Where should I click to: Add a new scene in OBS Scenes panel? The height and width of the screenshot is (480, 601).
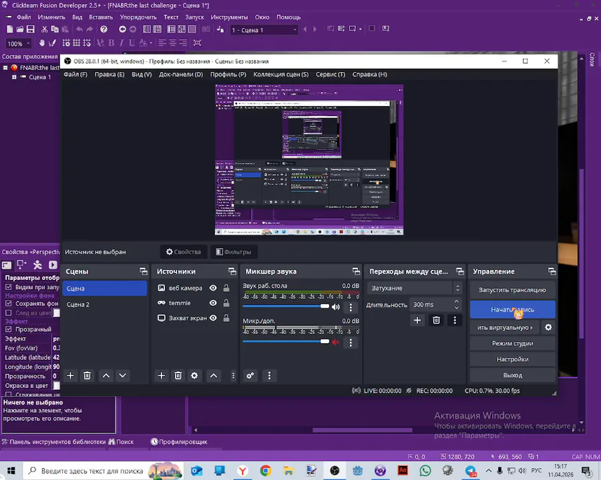point(70,375)
